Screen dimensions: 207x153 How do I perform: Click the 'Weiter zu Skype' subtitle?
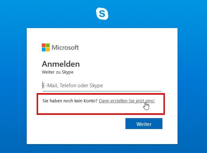[x=58, y=72]
